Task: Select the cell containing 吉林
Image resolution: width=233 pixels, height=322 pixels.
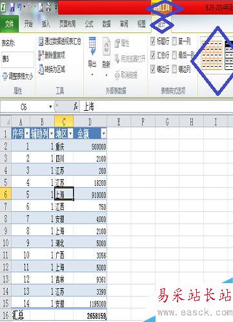Action: 64,279
